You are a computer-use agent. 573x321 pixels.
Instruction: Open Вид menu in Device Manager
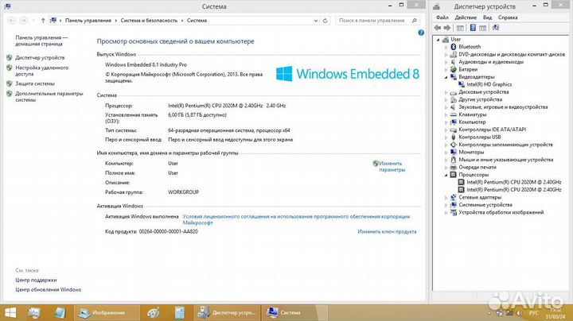click(487, 17)
